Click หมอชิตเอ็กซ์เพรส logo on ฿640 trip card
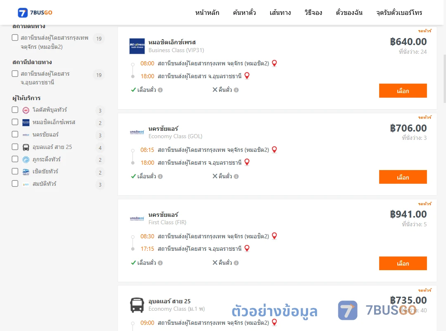This screenshot has width=446, height=331. (137, 46)
